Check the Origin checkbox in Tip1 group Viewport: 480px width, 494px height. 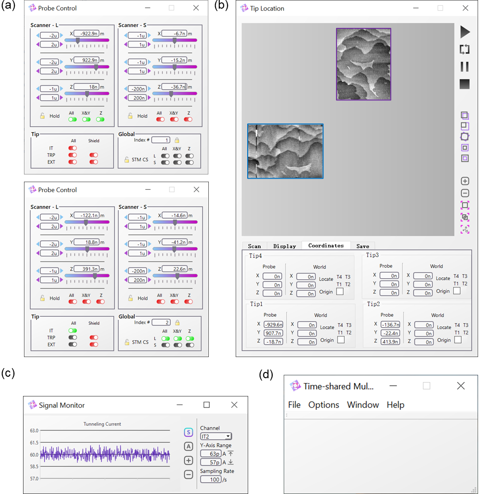tap(341, 340)
